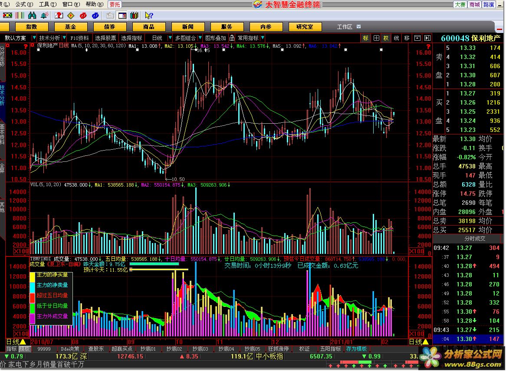Expand the 默认方案 dropdown arrow
Viewport: 506px width, 371px height.
point(34,38)
